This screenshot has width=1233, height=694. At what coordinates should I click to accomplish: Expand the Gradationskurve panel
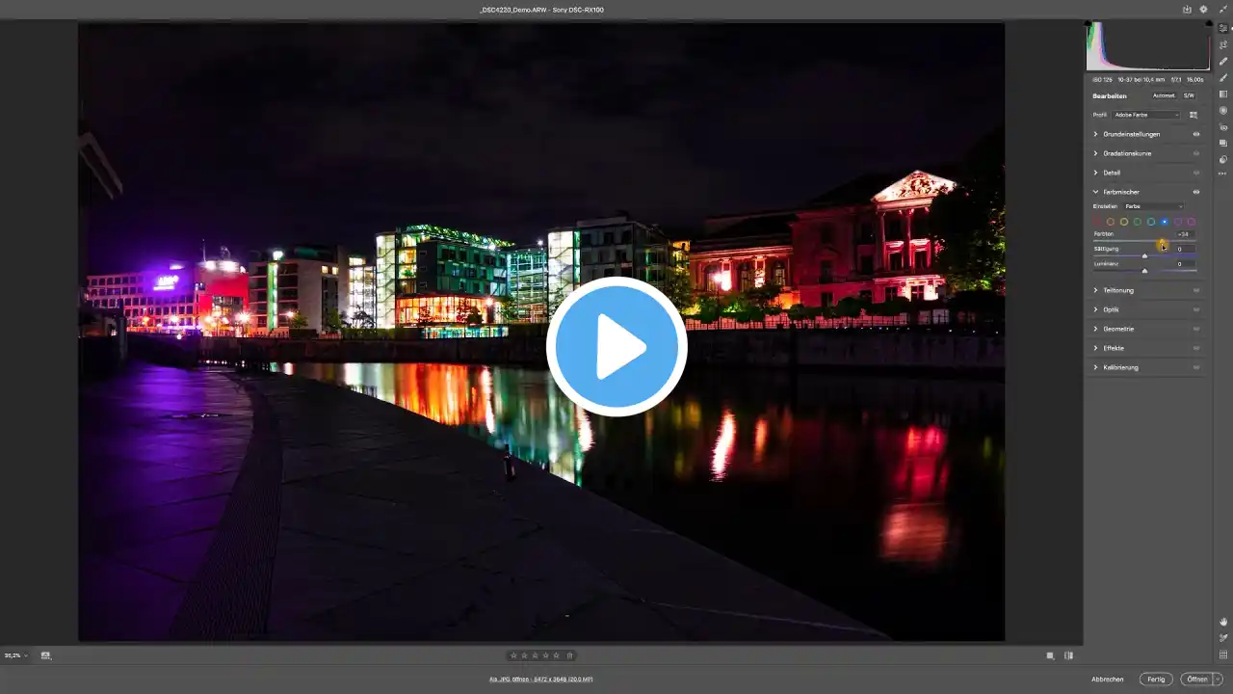(1096, 153)
